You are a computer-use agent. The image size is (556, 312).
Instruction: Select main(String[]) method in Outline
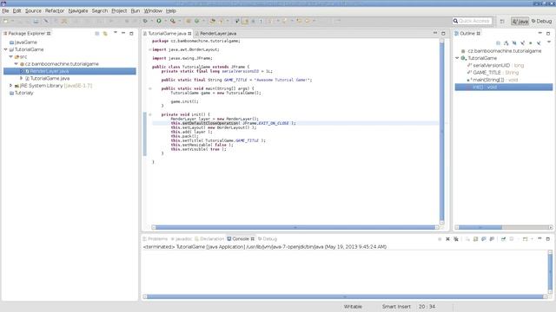[493, 80]
